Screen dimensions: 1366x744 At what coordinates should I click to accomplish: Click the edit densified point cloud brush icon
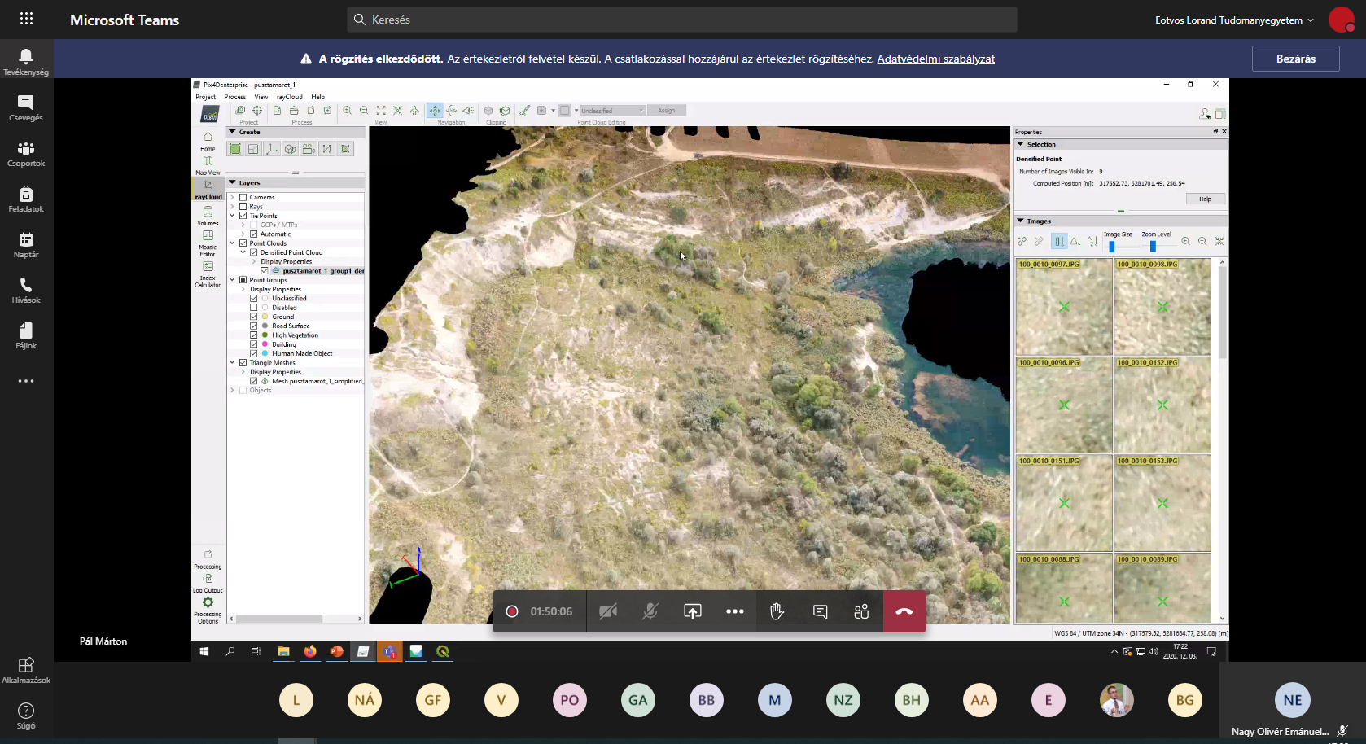click(524, 111)
